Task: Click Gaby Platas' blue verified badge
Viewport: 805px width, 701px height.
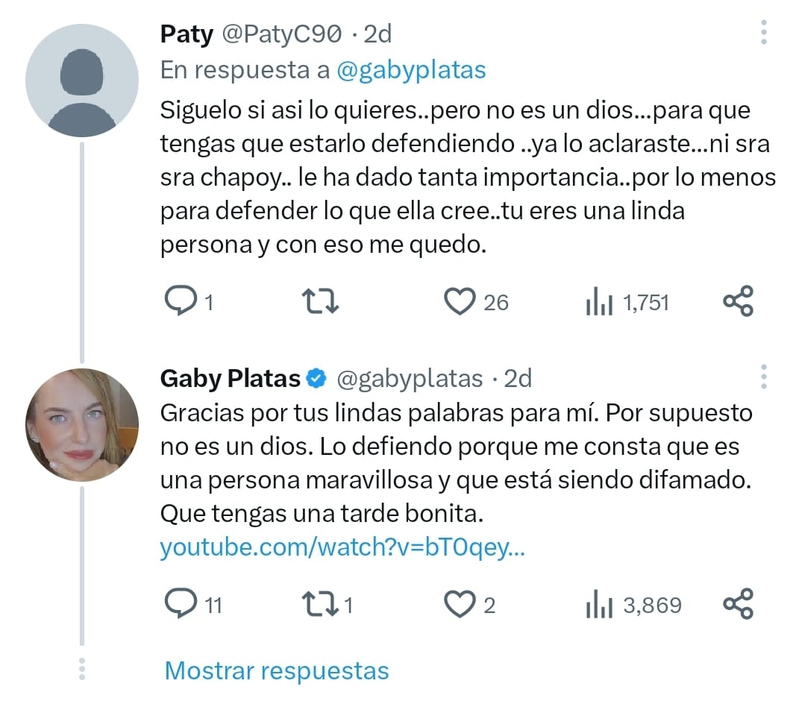Action: pos(316,379)
